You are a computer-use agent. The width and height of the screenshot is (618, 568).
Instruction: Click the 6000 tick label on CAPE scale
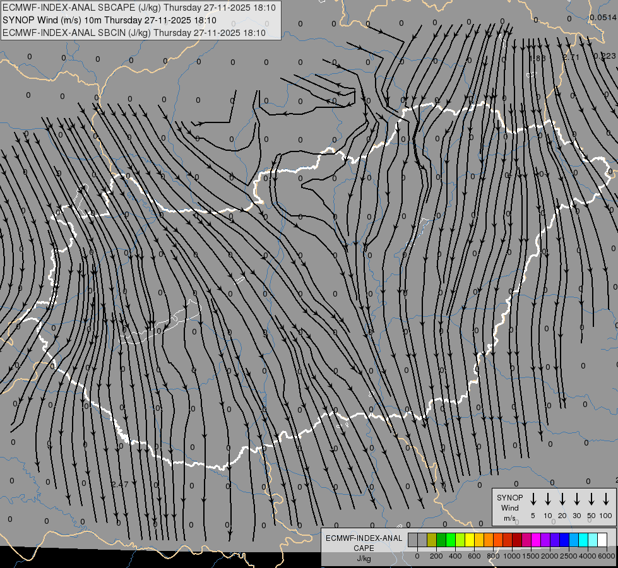pyautogui.click(x=607, y=556)
